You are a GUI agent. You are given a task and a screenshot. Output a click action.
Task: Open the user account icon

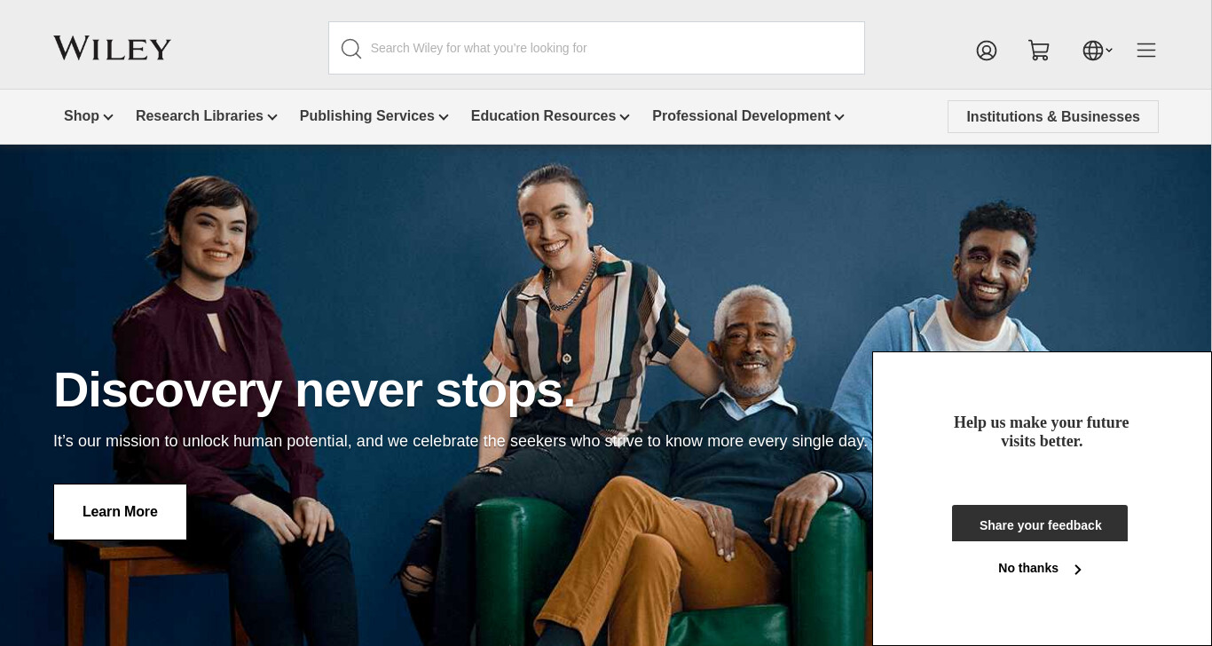click(x=987, y=51)
